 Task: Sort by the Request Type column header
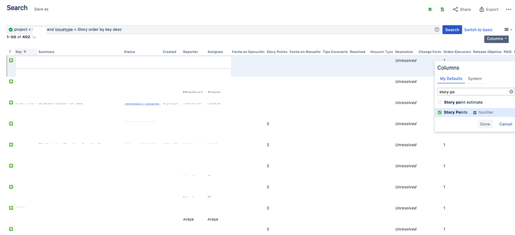(x=381, y=52)
